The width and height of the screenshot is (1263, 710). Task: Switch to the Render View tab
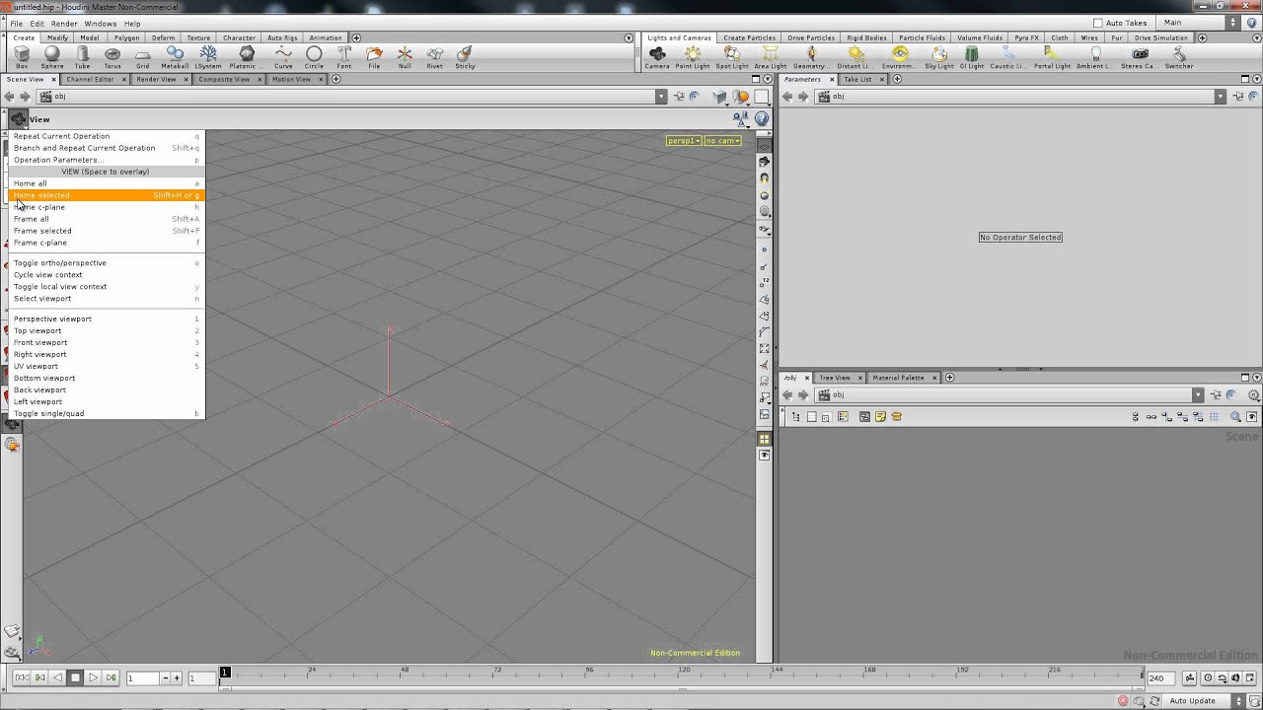(x=156, y=79)
